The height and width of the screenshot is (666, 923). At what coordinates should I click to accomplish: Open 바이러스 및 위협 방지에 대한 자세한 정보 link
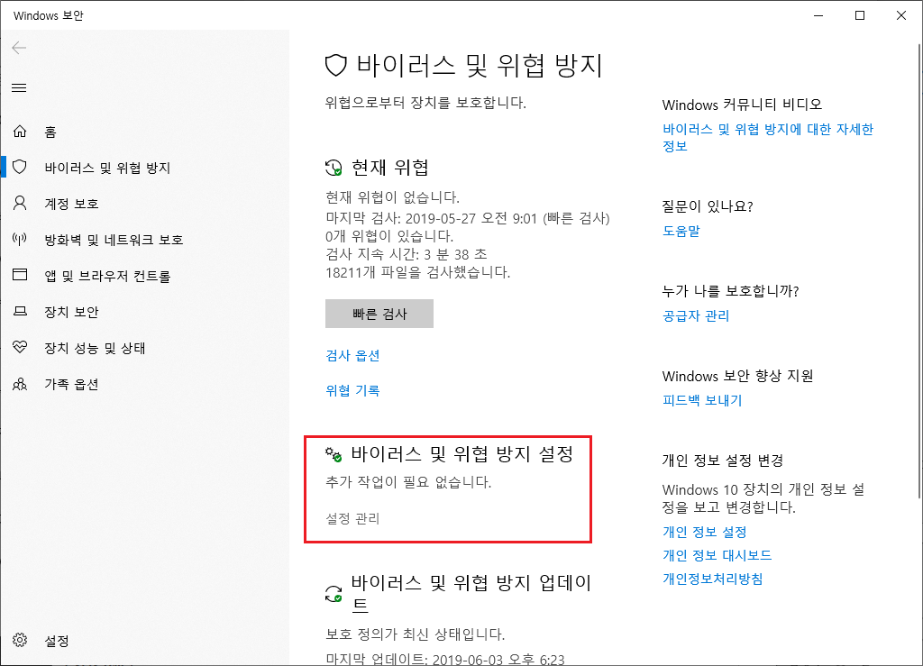coord(768,137)
